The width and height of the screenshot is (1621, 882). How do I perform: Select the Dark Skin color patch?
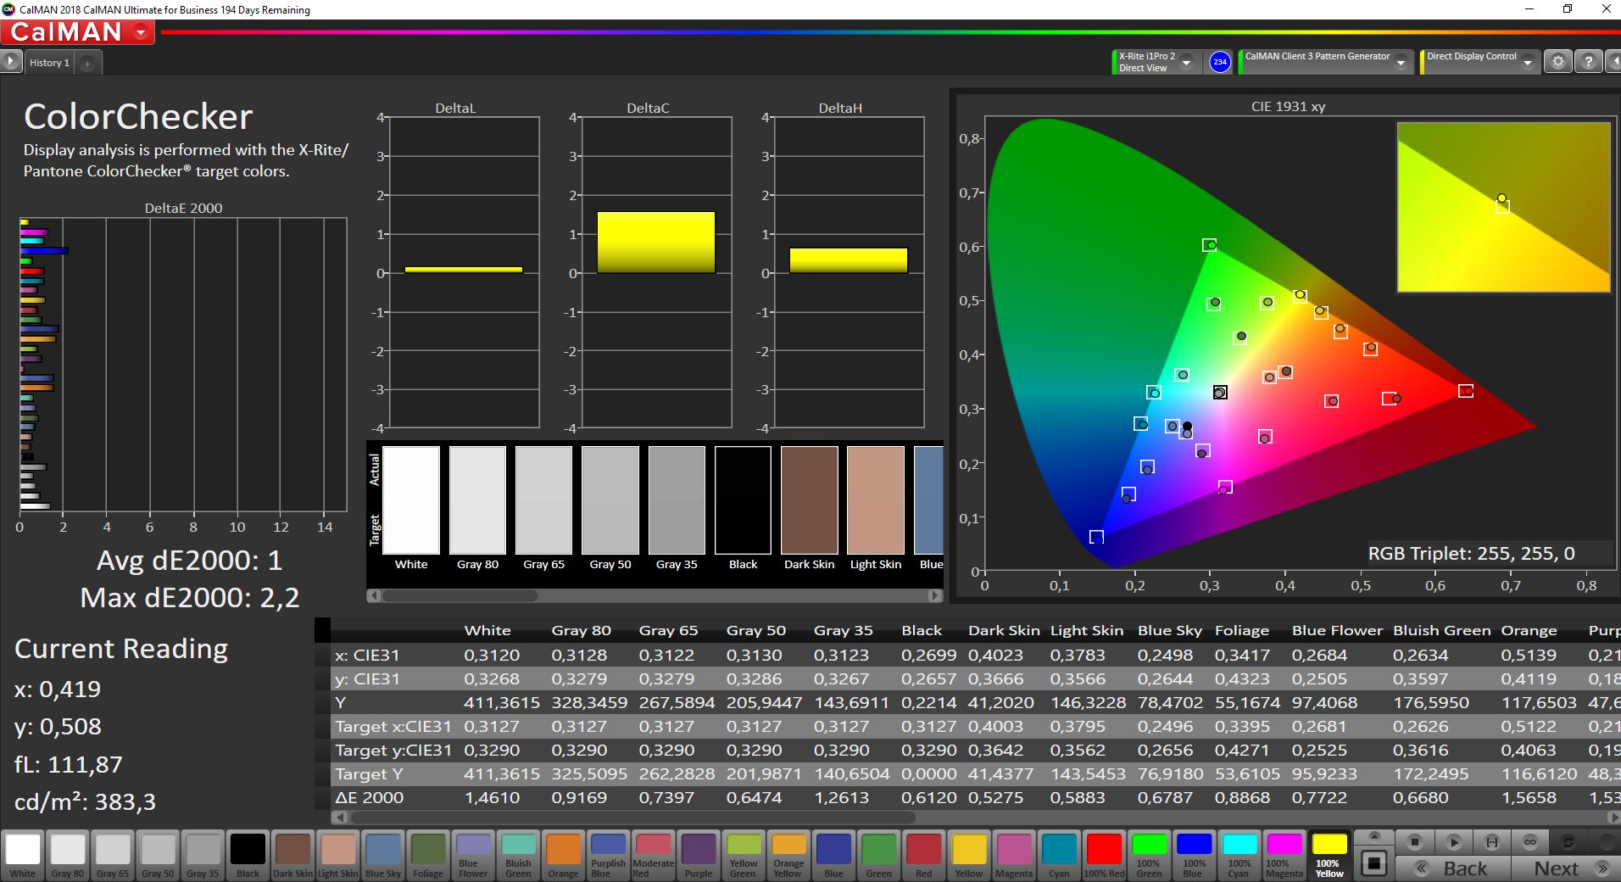292,855
